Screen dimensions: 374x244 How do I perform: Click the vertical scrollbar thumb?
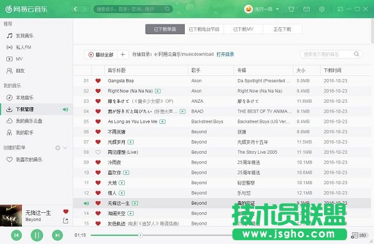click(x=372, y=31)
